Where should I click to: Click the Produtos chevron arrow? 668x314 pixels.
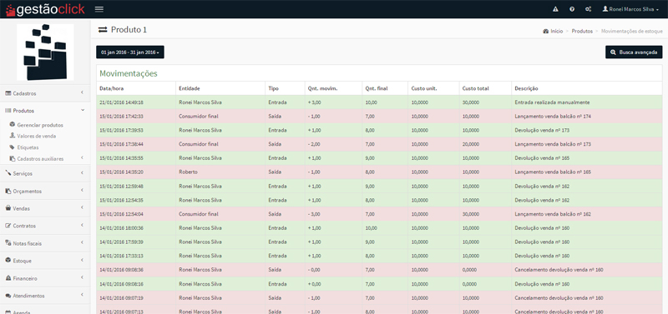pos(82,110)
